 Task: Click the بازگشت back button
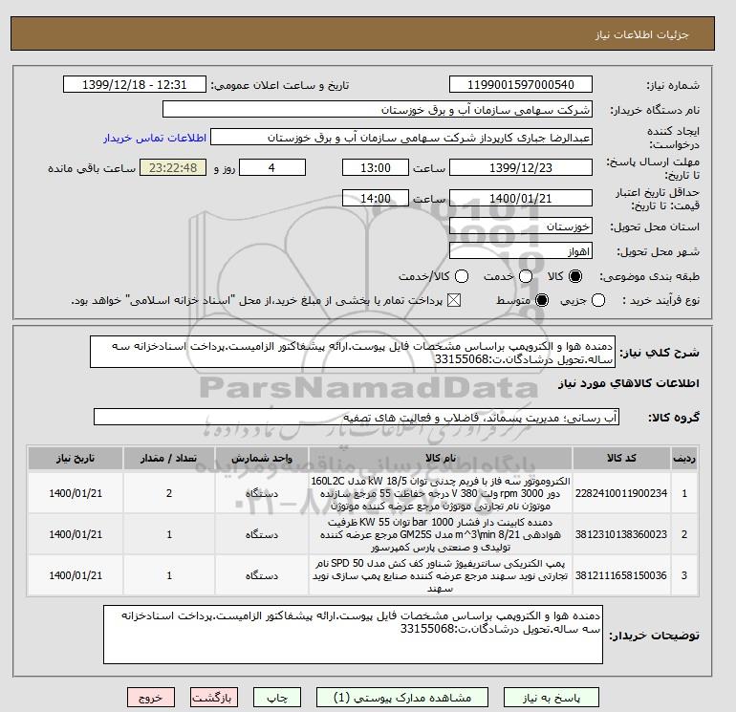[x=213, y=698]
